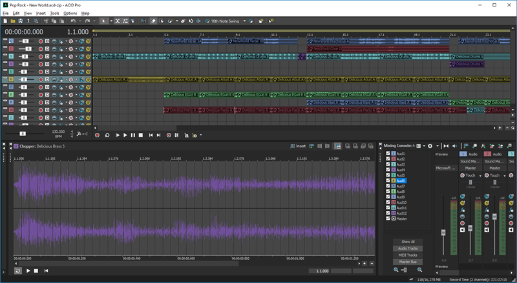
Task: Stop playback in the main transport bar
Action: point(141,135)
